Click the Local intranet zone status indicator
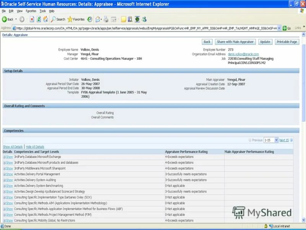This screenshot has width=306, height=230. click(x=280, y=226)
